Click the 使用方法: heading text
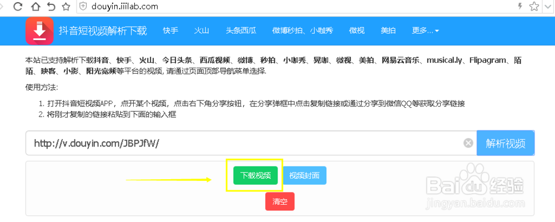 (x=42, y=87)
